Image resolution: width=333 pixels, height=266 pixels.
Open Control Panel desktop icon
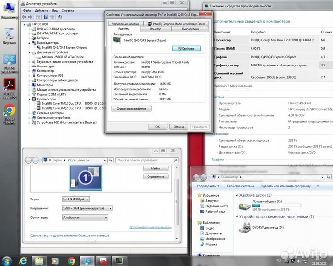tap(9, 64)
